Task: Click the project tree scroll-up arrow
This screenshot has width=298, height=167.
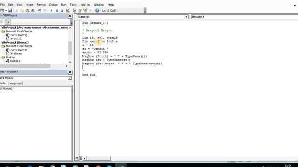Action: point(70,28)
